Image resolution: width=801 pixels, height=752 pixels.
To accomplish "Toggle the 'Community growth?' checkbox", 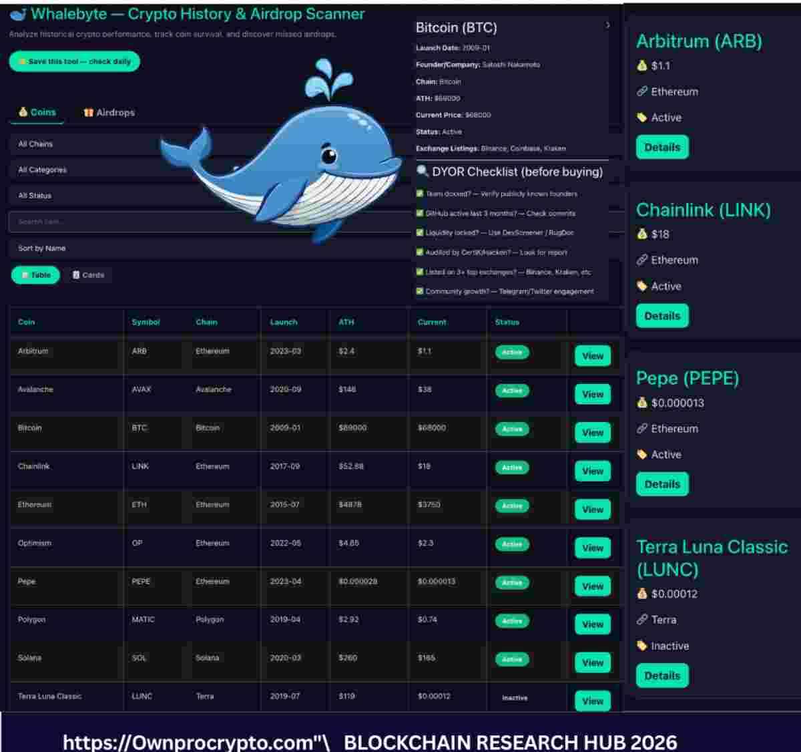I will point(420,291).
